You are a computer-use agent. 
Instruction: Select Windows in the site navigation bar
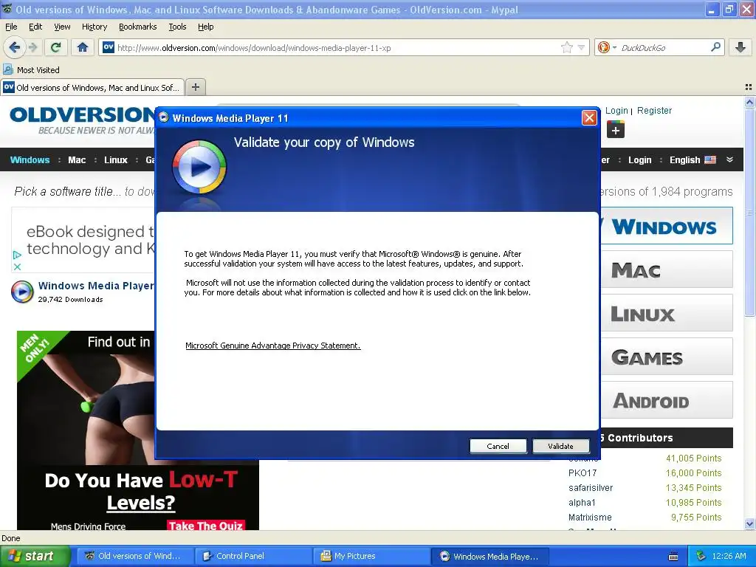[30, 159]
